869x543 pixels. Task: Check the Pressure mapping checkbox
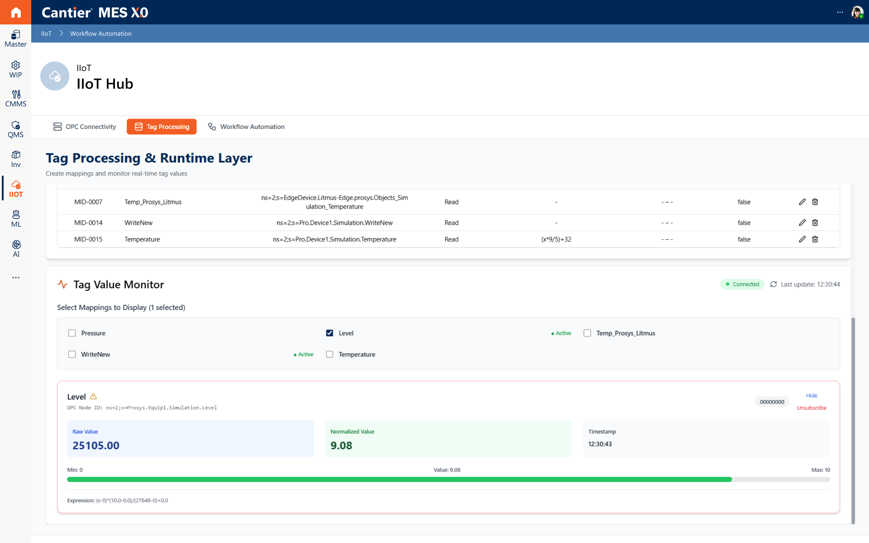[x=72, y=333]
